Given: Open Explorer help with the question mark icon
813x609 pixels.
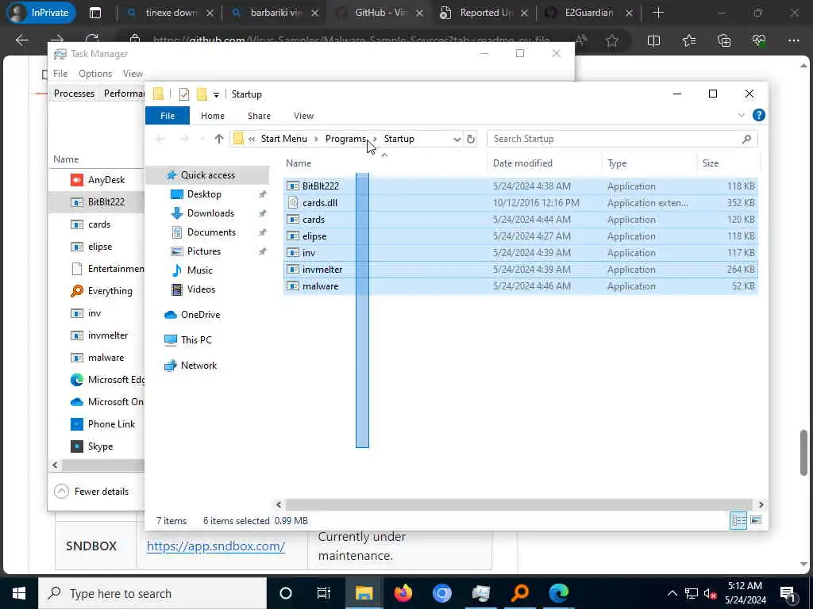Looking at the screenshot, I should [758, 115].
